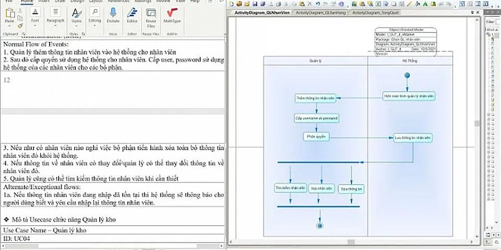Click the Format Painter brush icon
Viewport: 501px width, 250px height.
[21, 26]
